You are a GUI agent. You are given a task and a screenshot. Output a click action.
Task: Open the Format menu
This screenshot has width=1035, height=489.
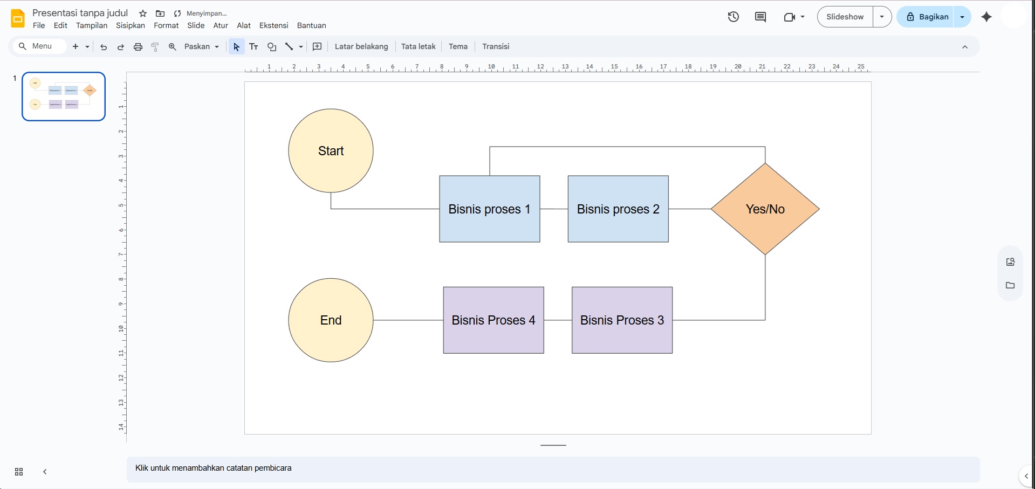(x=166, y=25)
